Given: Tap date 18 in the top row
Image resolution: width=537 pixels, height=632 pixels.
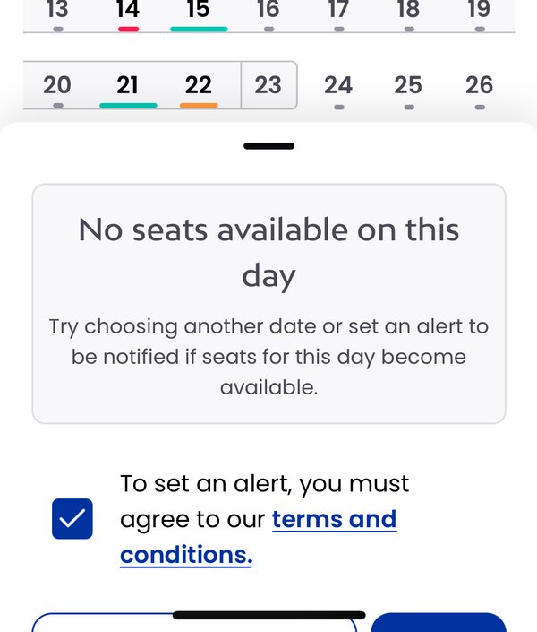Looking at the screenshot, I should point(409,14).
